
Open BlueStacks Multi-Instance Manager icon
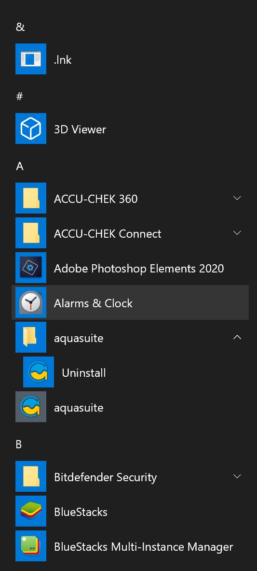click(x=31, y=546)
